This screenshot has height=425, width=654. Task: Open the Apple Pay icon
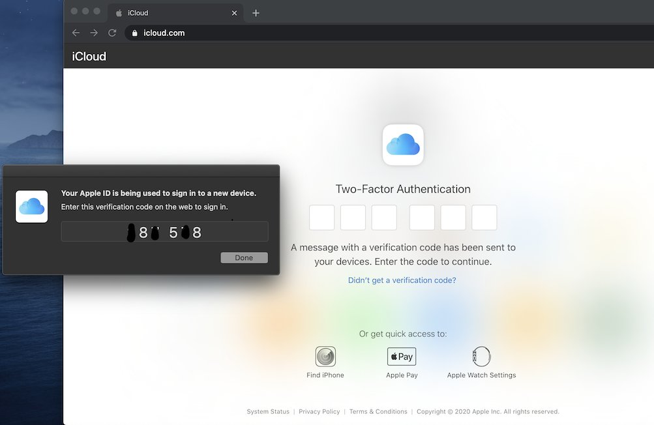[x=402, y=357]
